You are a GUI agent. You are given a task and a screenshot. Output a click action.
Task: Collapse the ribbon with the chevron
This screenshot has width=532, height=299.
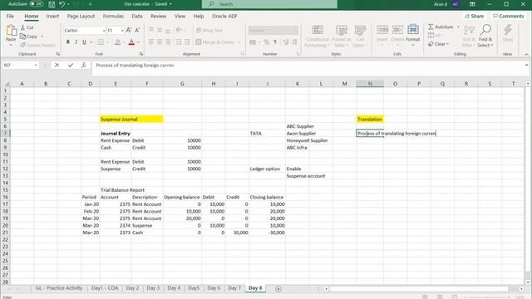pos(526,54)
